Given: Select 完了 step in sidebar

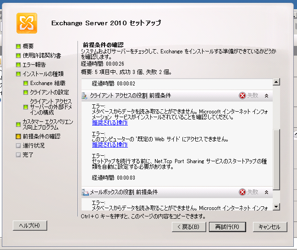Looking at the screenshot, I should tap(28, 155).
